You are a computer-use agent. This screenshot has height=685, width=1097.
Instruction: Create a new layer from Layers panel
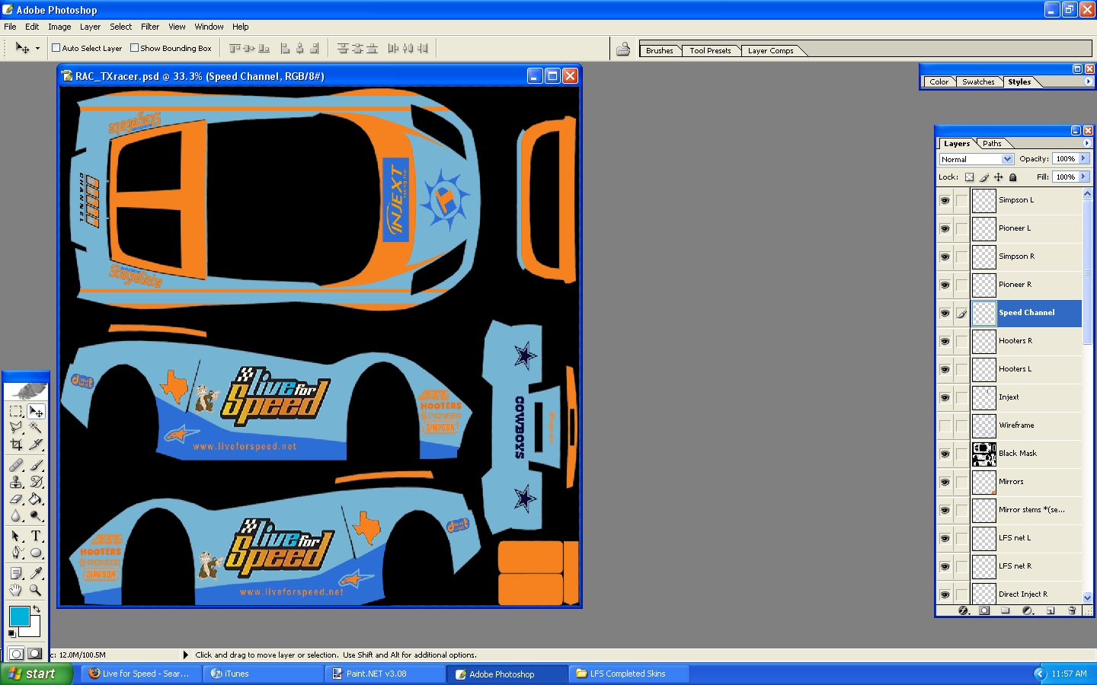[x=1050, y=610]
